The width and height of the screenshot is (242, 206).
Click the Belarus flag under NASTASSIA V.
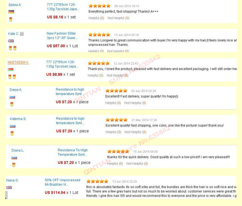(10, 69)
